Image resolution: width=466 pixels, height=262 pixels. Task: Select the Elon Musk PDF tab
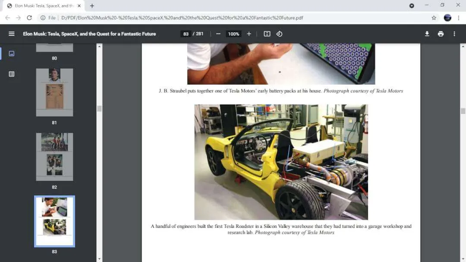pos(43,6)
